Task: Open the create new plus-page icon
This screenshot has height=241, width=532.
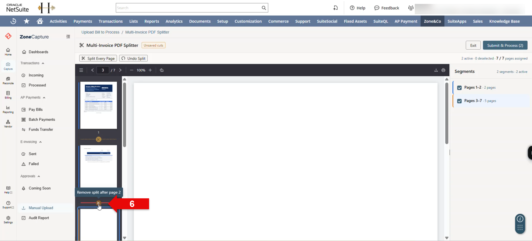Action: tap(336, 8)
